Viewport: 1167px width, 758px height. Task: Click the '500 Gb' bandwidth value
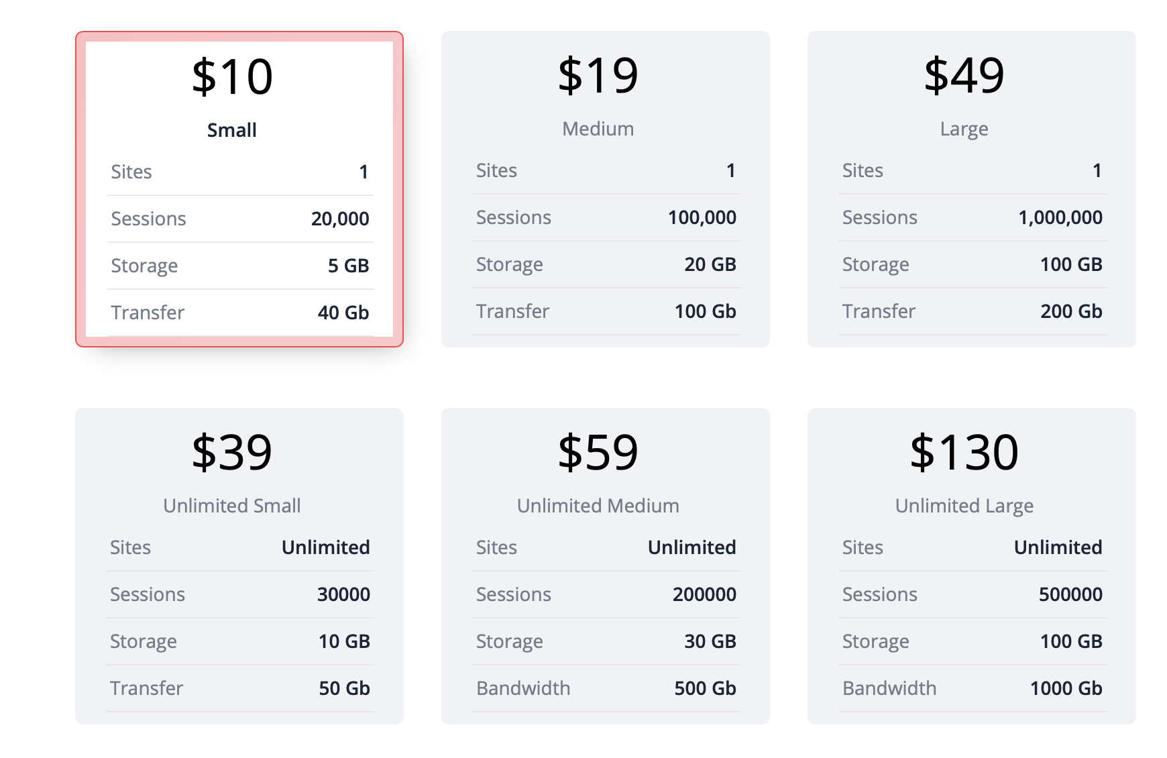[x=706, y=688]
